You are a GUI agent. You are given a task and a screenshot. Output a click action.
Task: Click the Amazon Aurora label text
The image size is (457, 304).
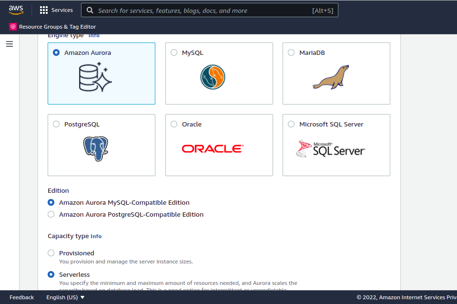[88, 53]
